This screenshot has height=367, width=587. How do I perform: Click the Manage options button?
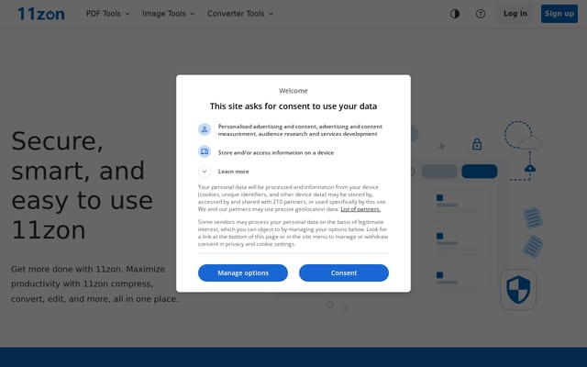pyautogui.click(x=243, y=273)
